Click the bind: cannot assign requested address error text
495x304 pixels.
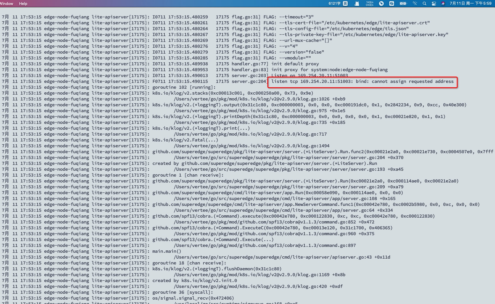(x=405, y=81)
